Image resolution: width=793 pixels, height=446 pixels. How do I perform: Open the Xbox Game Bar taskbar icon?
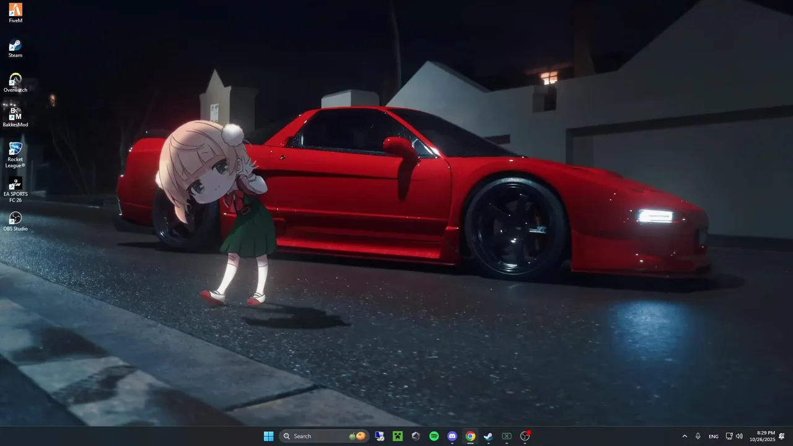tap(506, 436)
